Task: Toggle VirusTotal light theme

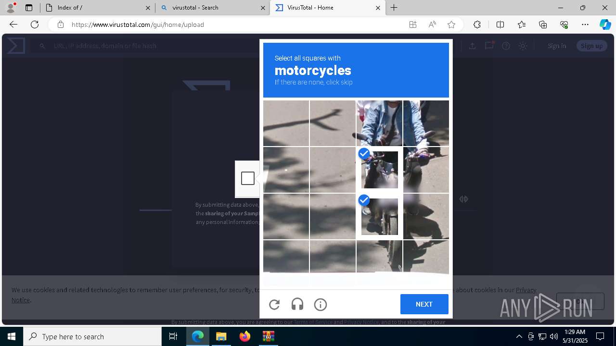Action: (x=523, y=46)
